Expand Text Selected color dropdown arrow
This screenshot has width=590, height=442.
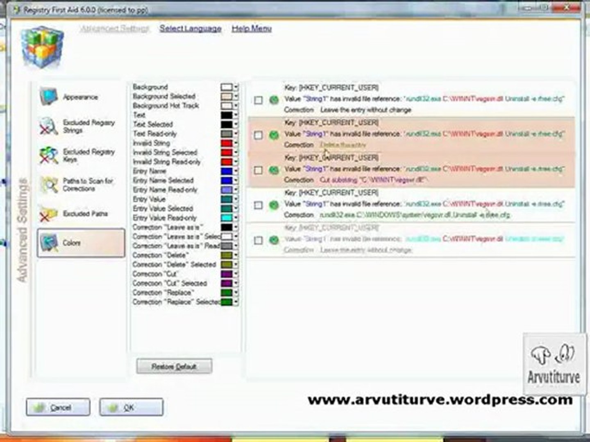pos(236,124)
